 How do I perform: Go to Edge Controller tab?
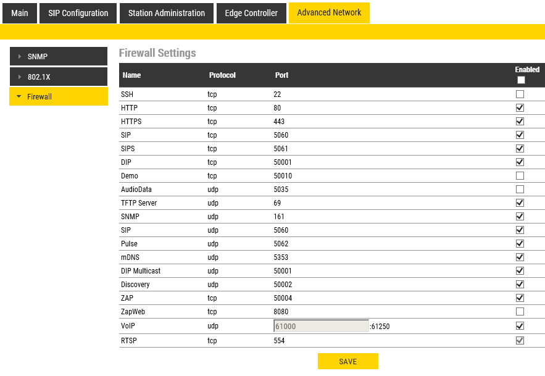tap(251, 13)
